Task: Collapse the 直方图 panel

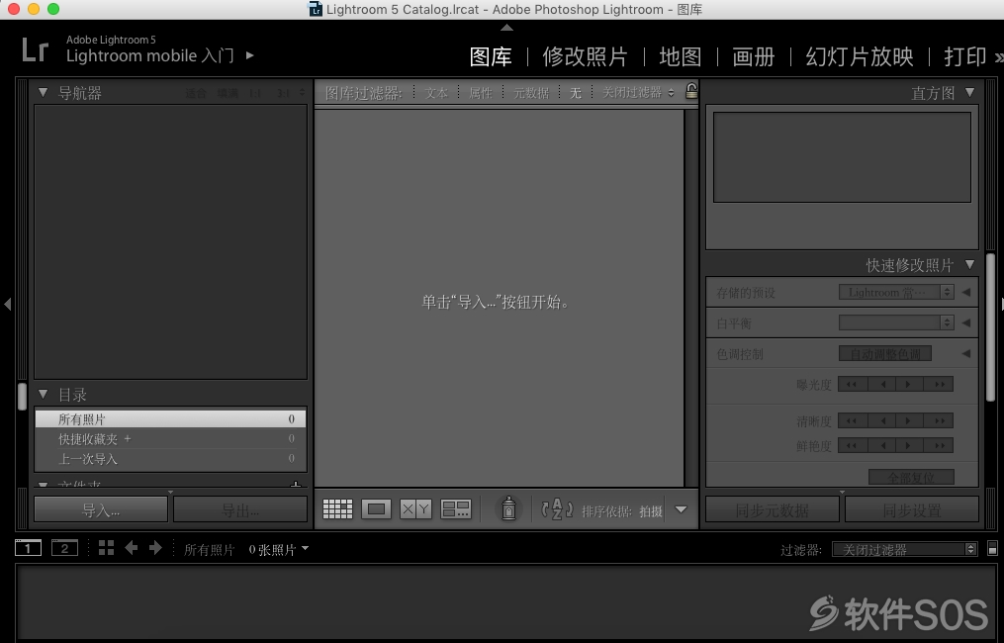Action: pos(969,92)
